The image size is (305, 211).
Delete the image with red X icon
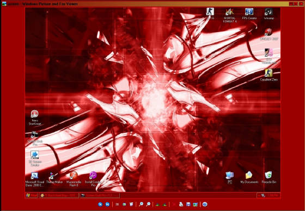[x=174, y=204]
